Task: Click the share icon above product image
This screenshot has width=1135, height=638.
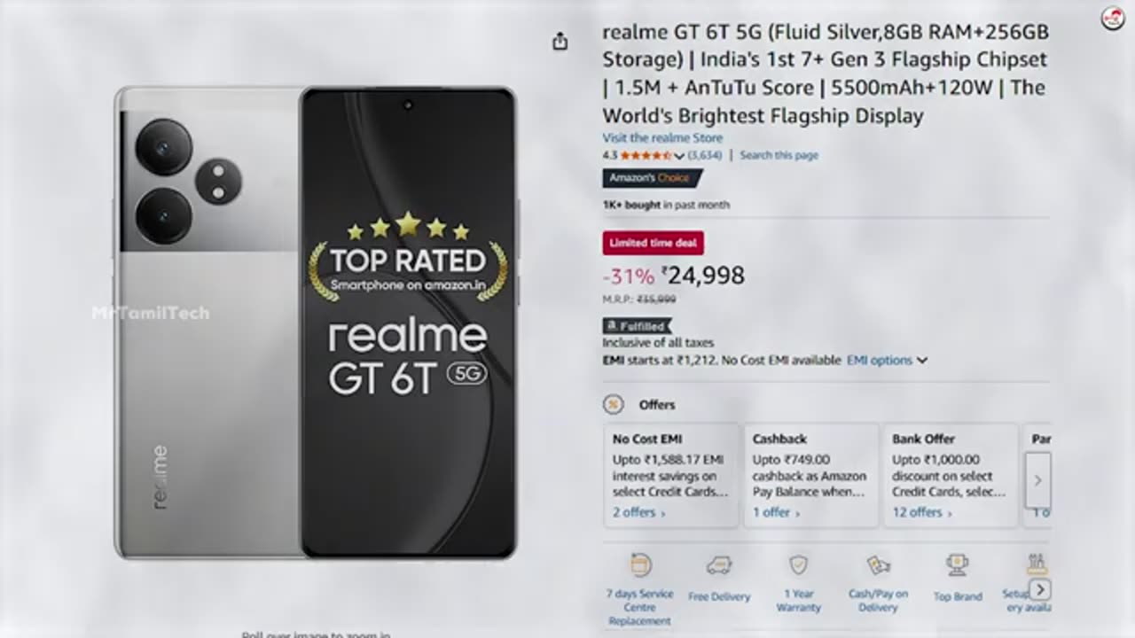Action: tap(560, 42)
